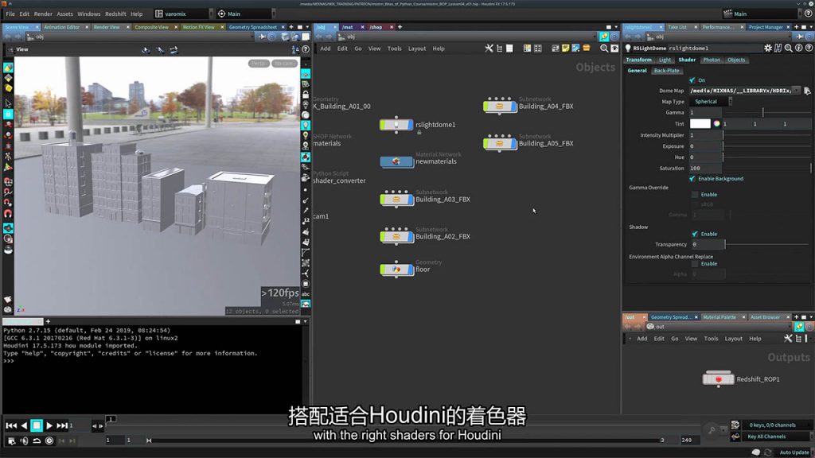Switch to the Render View tab
The width and height of the screenshot is (815, 458).
107,27
